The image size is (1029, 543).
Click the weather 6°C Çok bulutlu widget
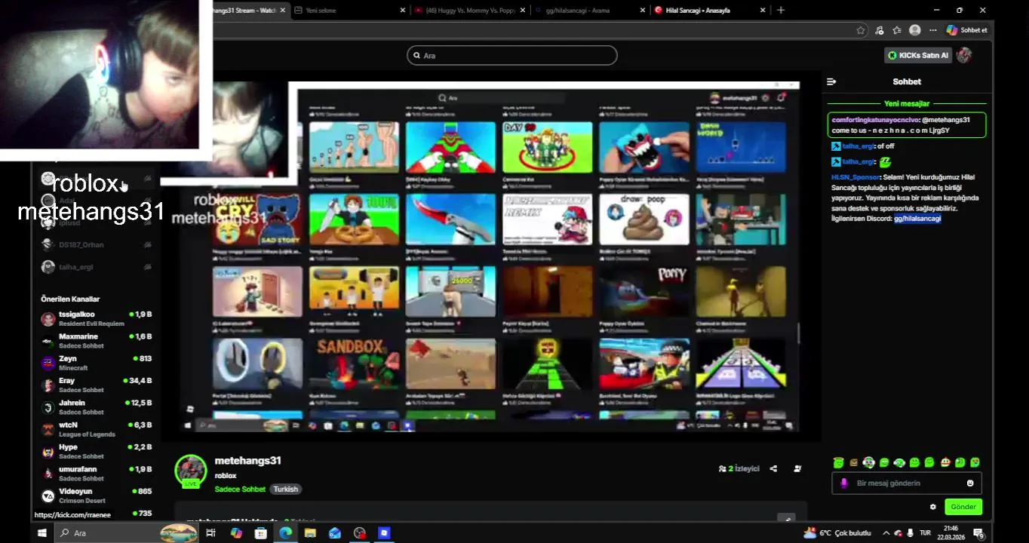click(837, 533)
